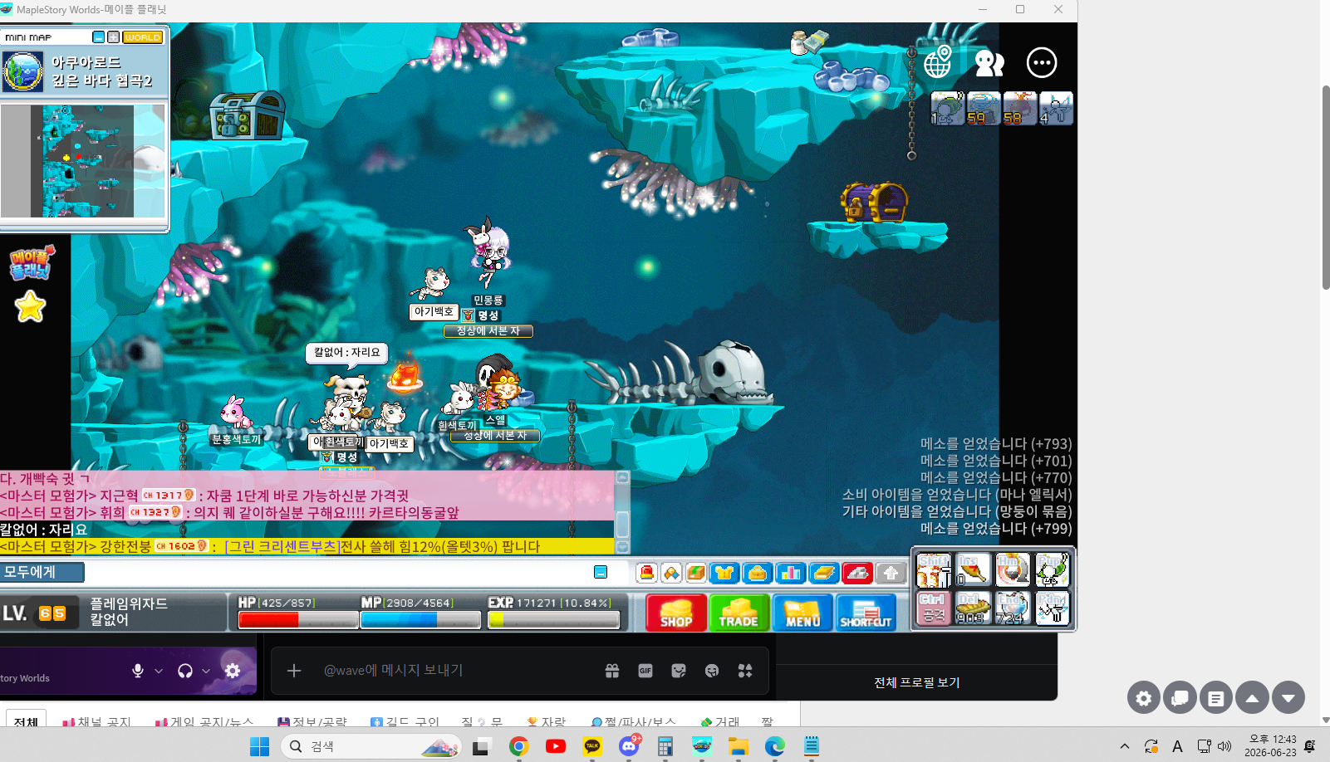Open the MENU button
Screen dimensions: 1330x762
pyautogui.click(x=802, y=613)
